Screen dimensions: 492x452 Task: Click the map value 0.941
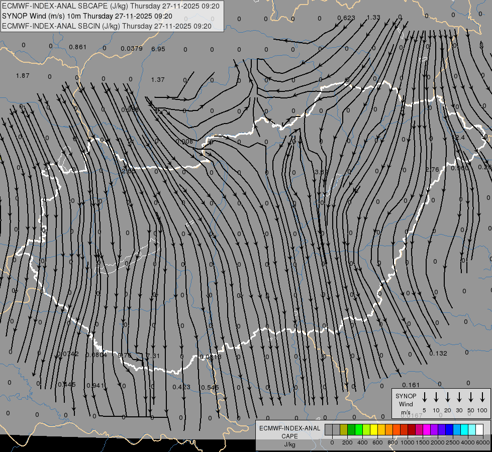[x=95, y=385]
